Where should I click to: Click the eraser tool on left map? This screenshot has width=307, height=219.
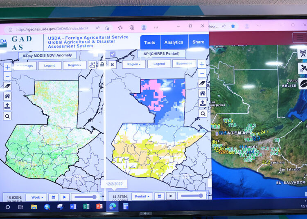click(x=7, y=86)
